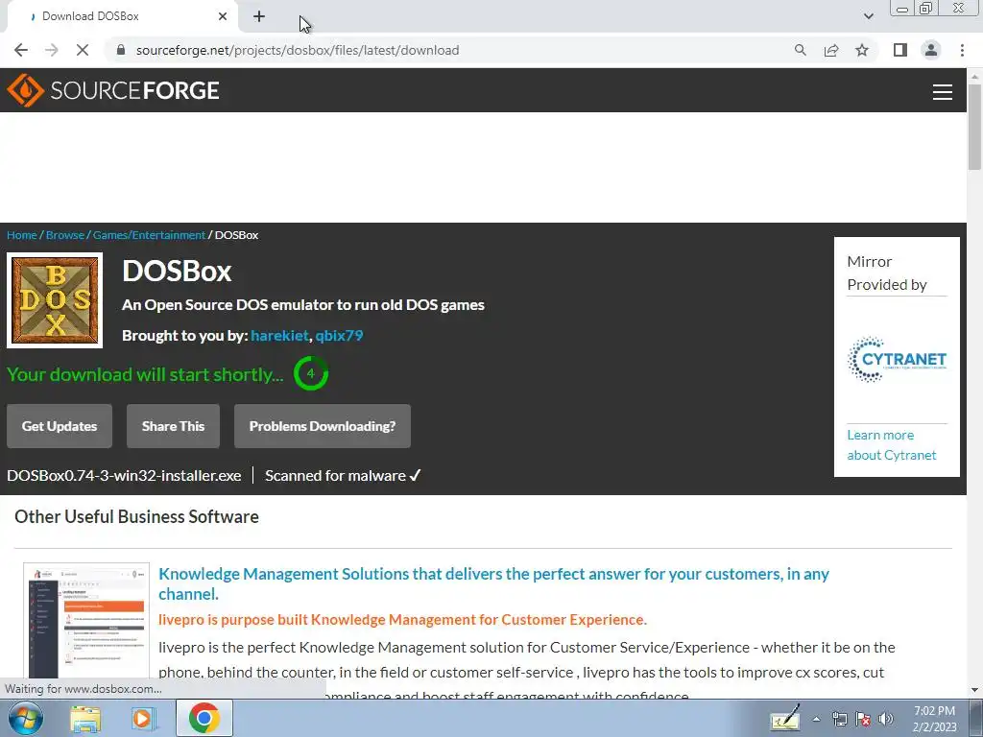Close the Download DOSBox tab
The height and width of the screenshot is (737, 983).
(x=223, y=16)
